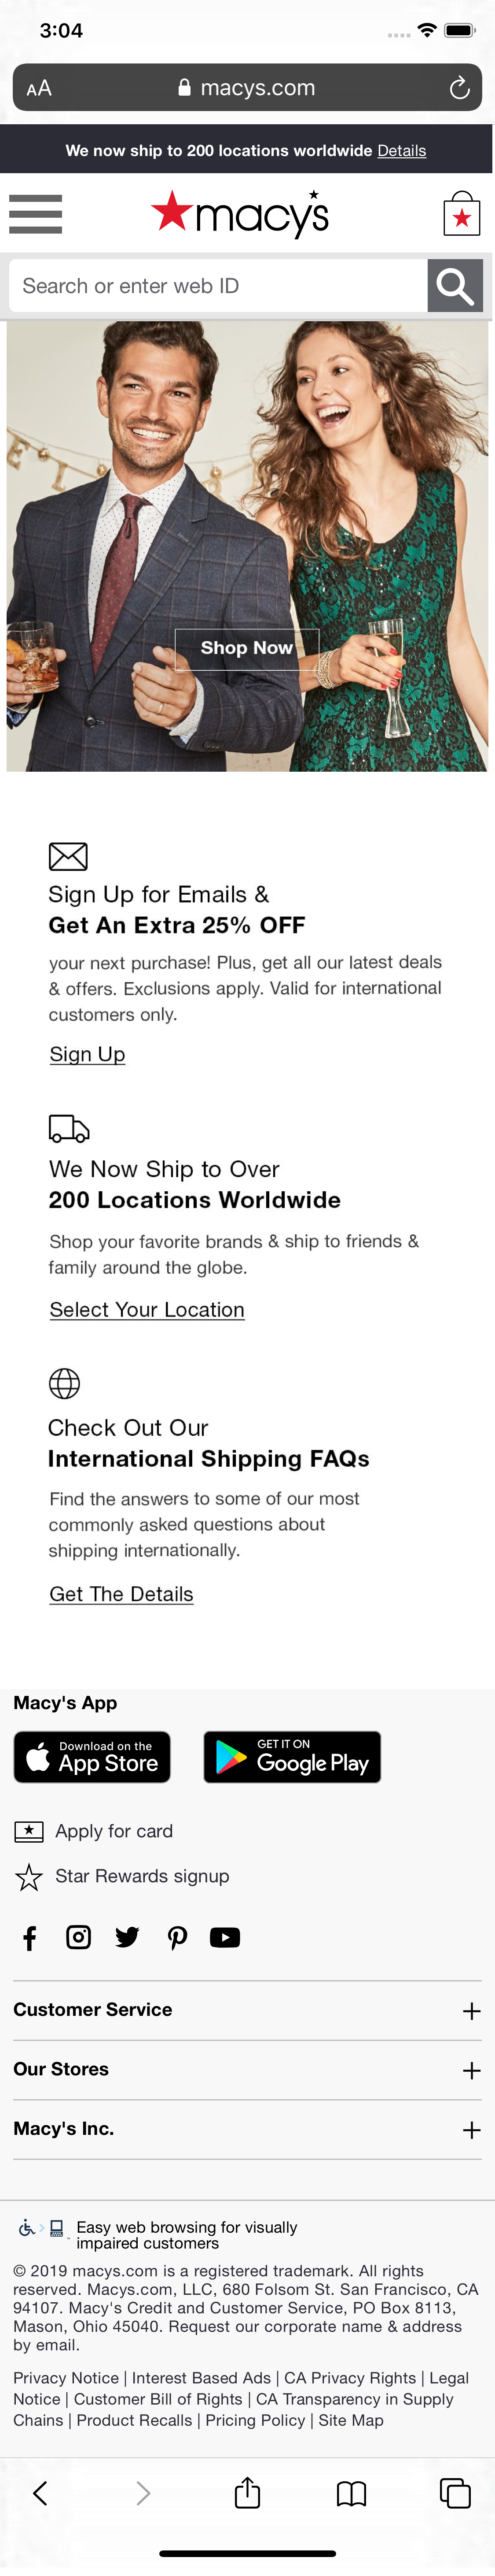Screen dimensions: 495x2576
Task: Tap the Shop Now button
Action: (246, 648)
